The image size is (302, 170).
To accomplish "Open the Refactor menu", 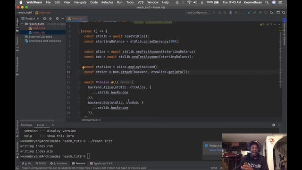I will click(107, 2).
